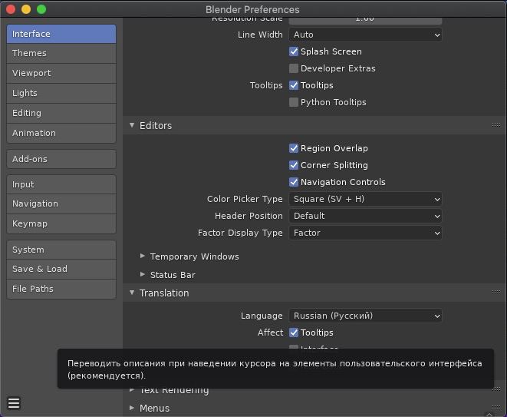Open the Color Picker Type dropdown
This screenshot has width=507, height=417.
365,199
